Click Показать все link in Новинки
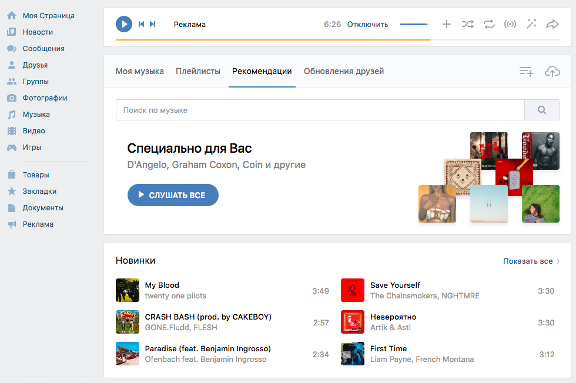576x383 pixels. [528, 261]
